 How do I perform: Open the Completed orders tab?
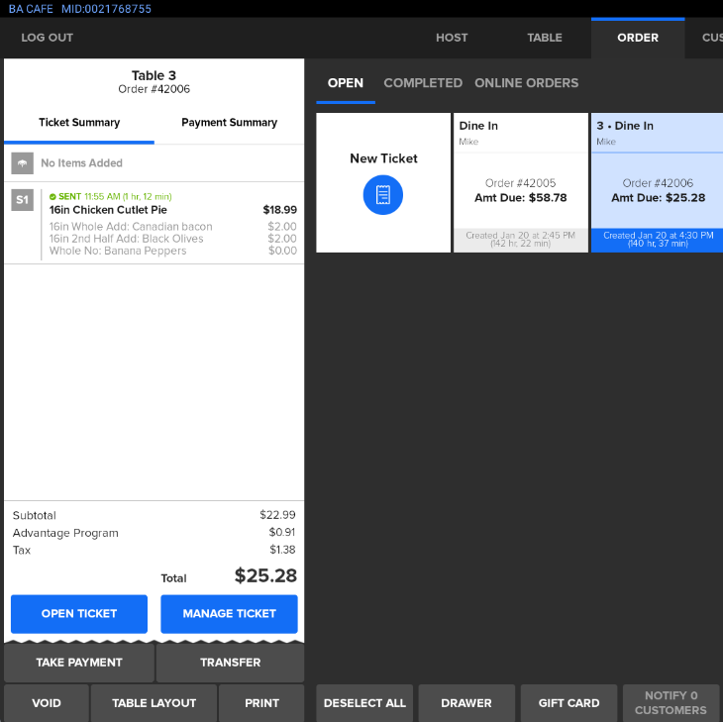423,83
